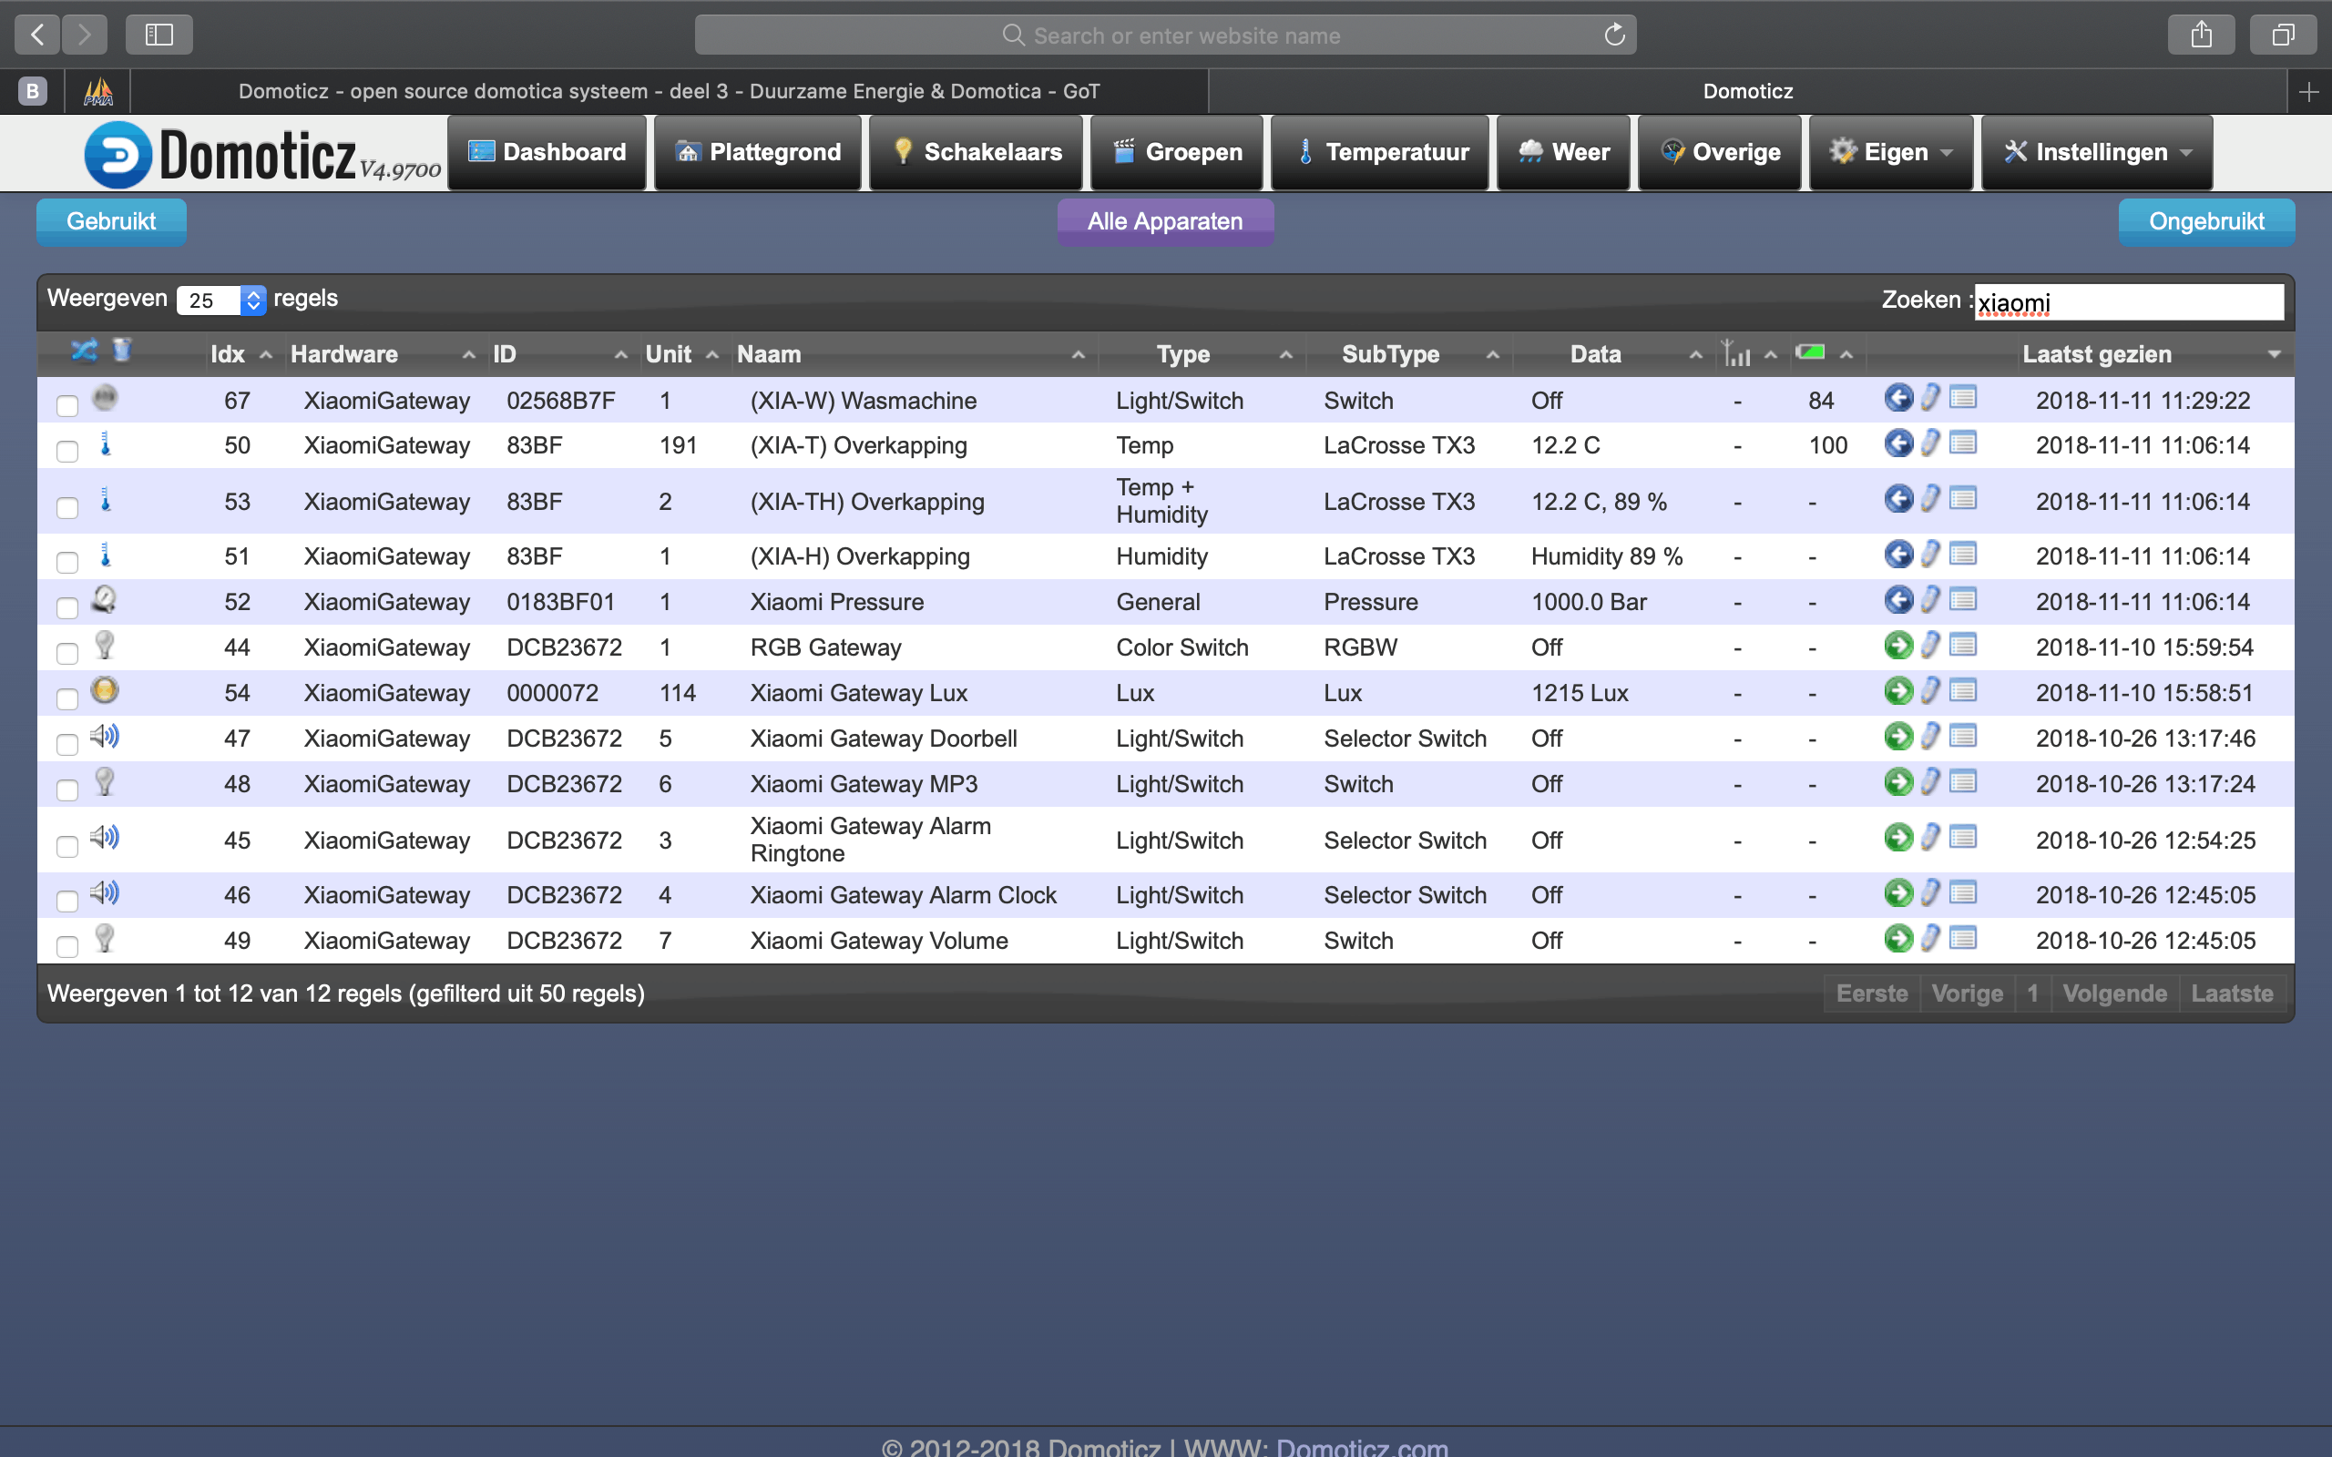Image resolution: width=2332 pixels, height=1457 pixels.
Task: Open rows-per-page dropdown showing 25
Action: pyautogui.click(x=220, y=300)
